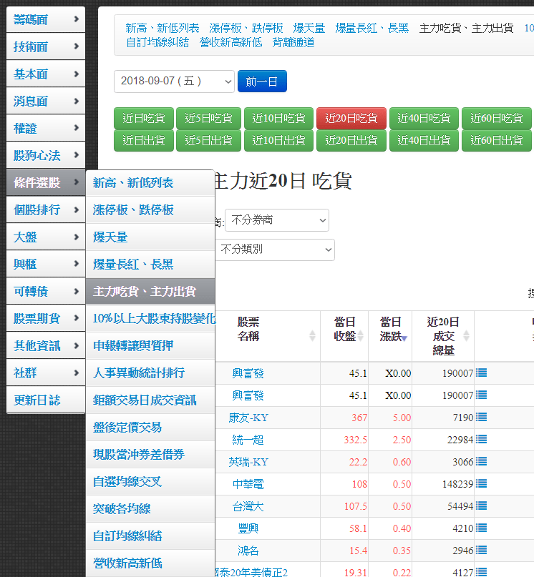Click the 前一日 button
534x577 pixels.
coord(261,82)
